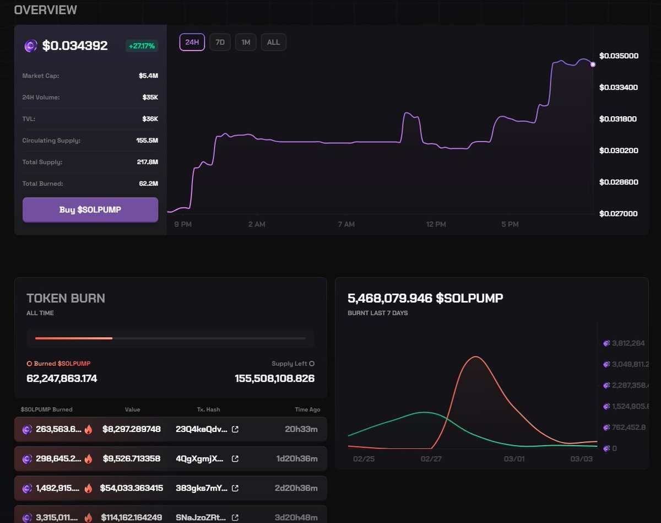Open external link for transaction SNaJzoZRt
Image resolution: width=661 pixels, height=523 pixels.
(x=235, y=517)
